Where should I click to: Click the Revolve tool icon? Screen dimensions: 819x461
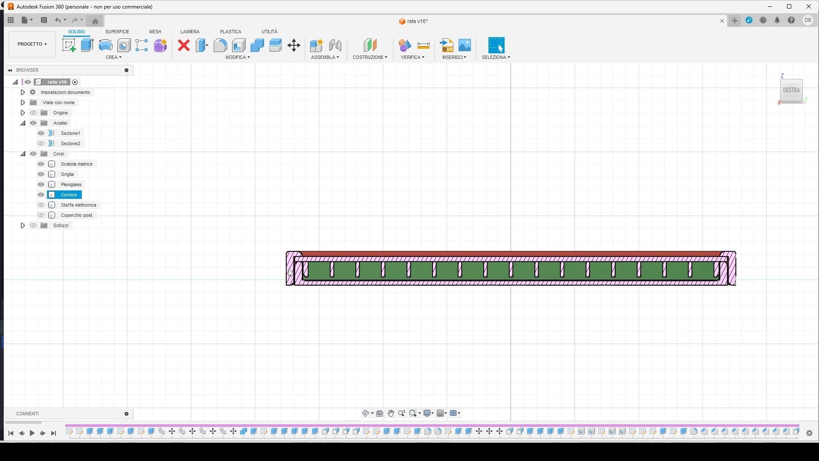(105, 45)
